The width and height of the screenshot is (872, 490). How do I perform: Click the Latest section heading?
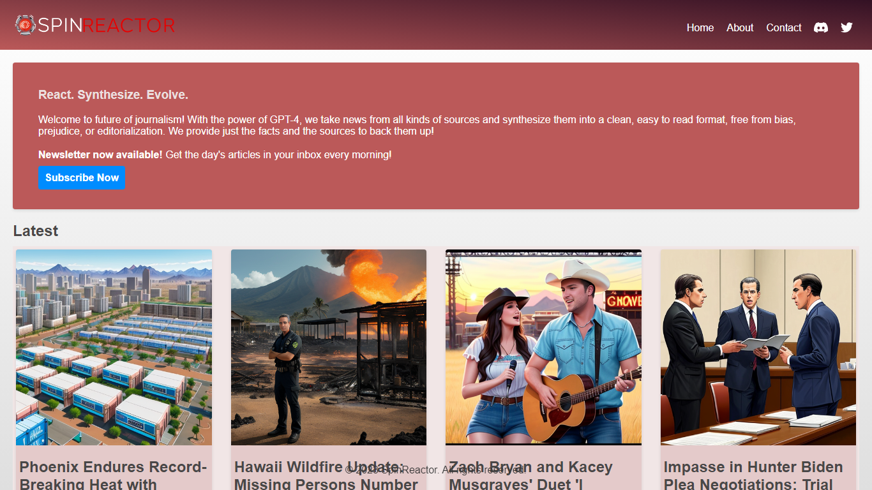36,231
